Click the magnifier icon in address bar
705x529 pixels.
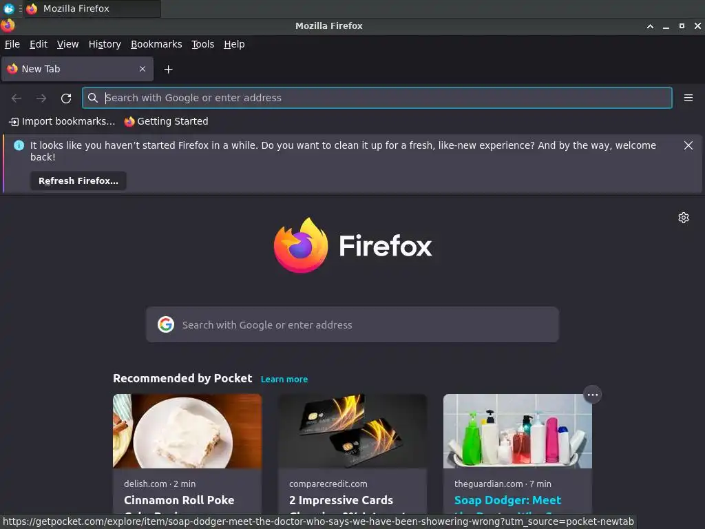click(x=93, y=98)
